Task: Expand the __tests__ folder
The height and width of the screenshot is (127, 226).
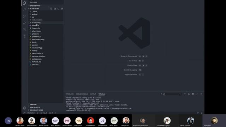Action: pos(35,12)
